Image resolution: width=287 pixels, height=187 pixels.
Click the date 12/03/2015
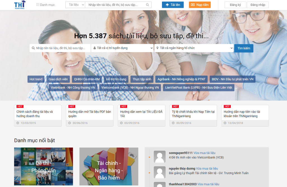pos(28,123)
